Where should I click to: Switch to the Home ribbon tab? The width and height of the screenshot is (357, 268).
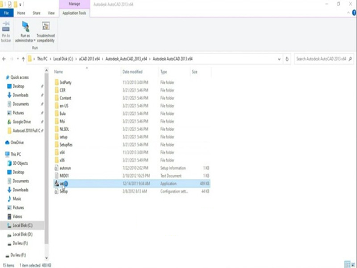point(21,13)
